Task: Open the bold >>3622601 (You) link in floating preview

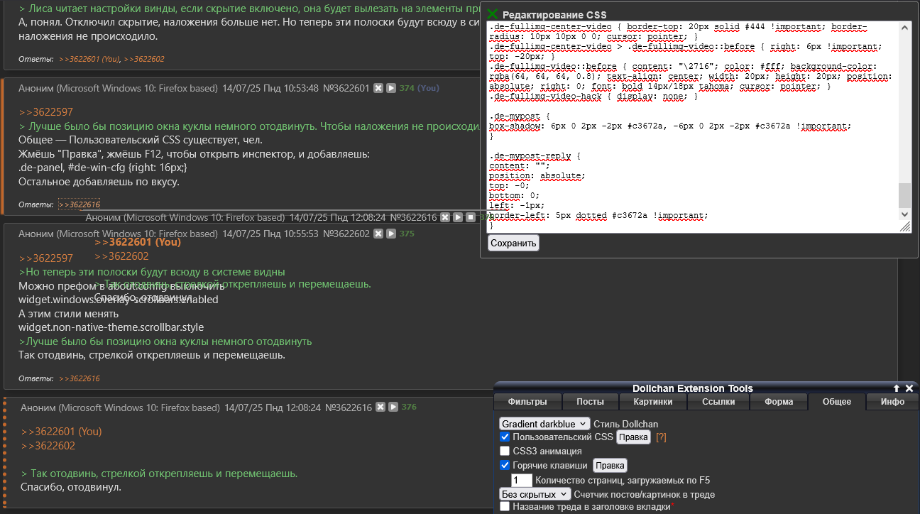Action: pyautogui.click(x=138, y=242)
